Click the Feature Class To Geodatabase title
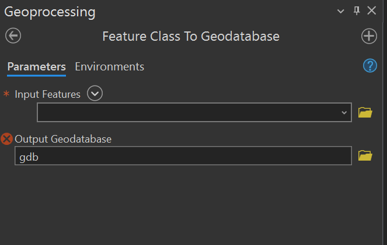Image resolution: width=387 pixels, height=245 pixels. pyautogui.click(x=191, y=36)
